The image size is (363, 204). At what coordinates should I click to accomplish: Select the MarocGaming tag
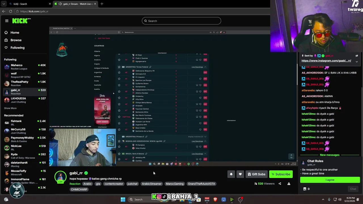[x=175, y=184]
